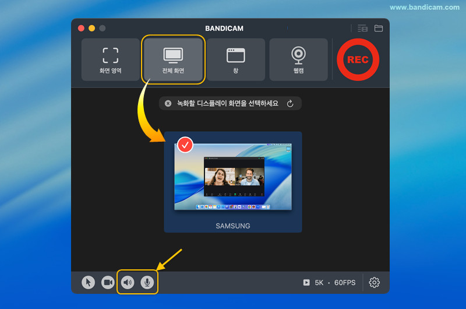Toggle mouse cursor capture icon

88,283
